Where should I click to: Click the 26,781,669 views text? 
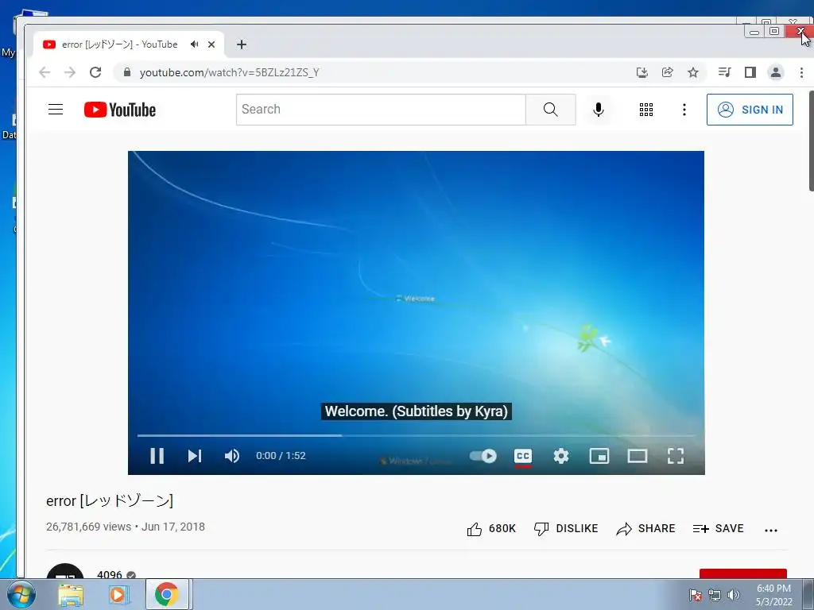click(88, 527)
